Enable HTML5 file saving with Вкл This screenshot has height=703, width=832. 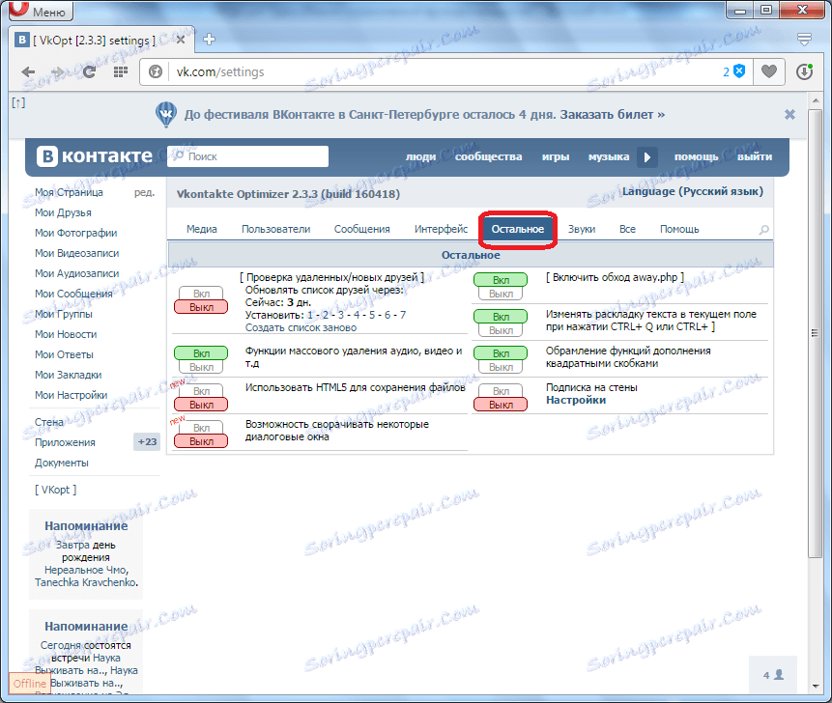[x=201, y=391]
